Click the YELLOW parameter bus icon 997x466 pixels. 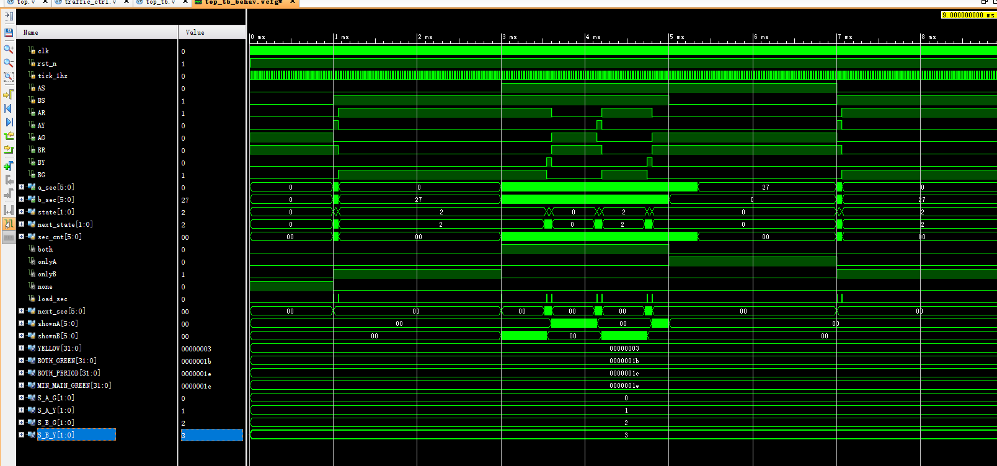pos(32,348)
